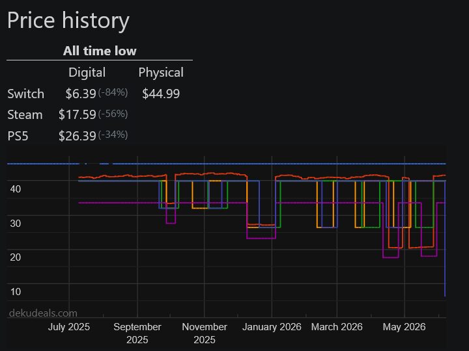Select the Digital column header
The image size is (469, 351).
[x=87, y=73]
